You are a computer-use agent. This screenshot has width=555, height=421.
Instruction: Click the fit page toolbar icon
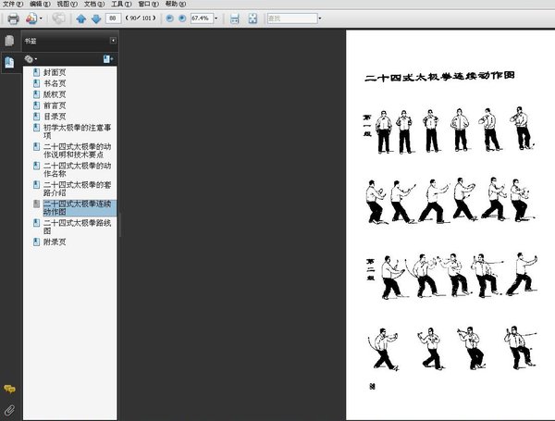253,18
